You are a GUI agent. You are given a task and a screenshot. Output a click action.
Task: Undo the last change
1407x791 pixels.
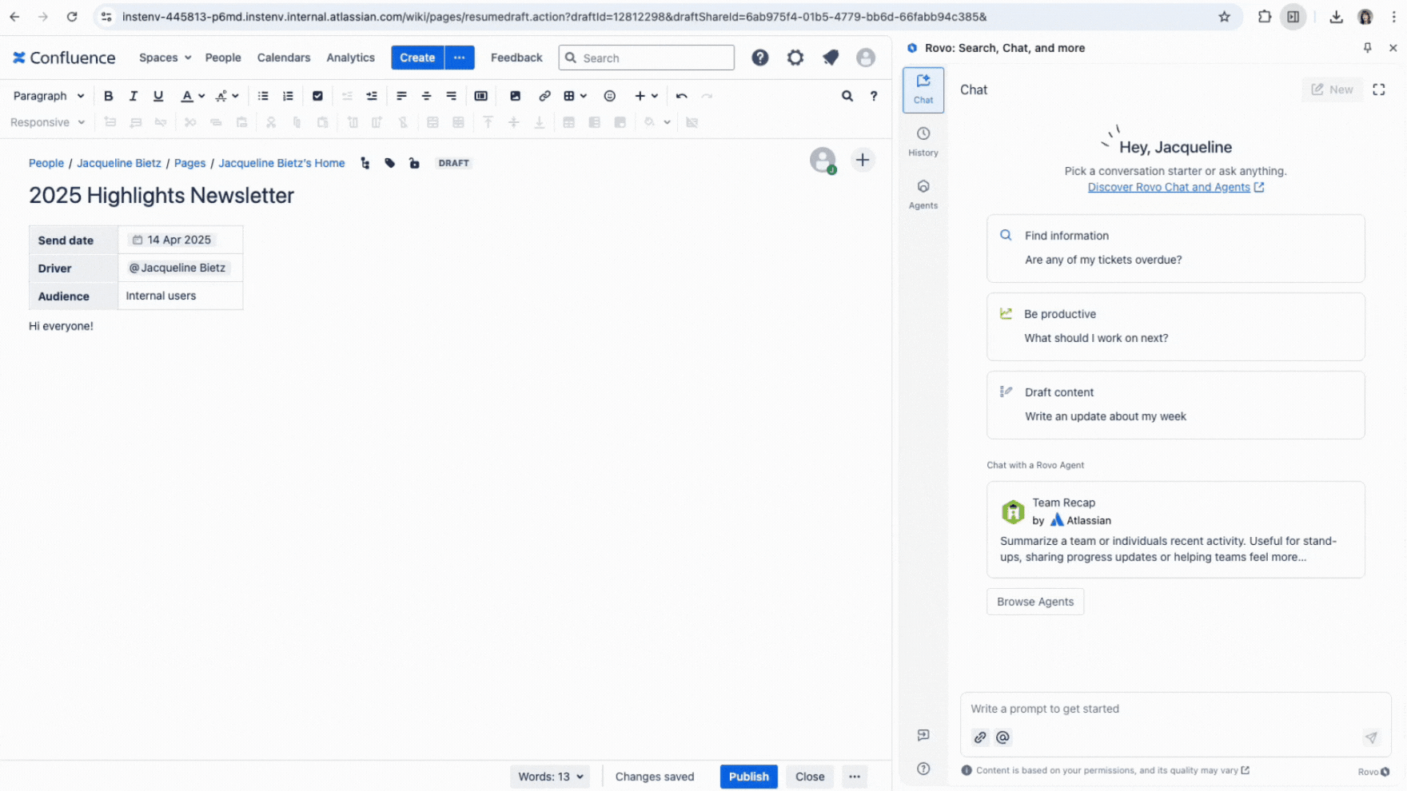(681, 96)
